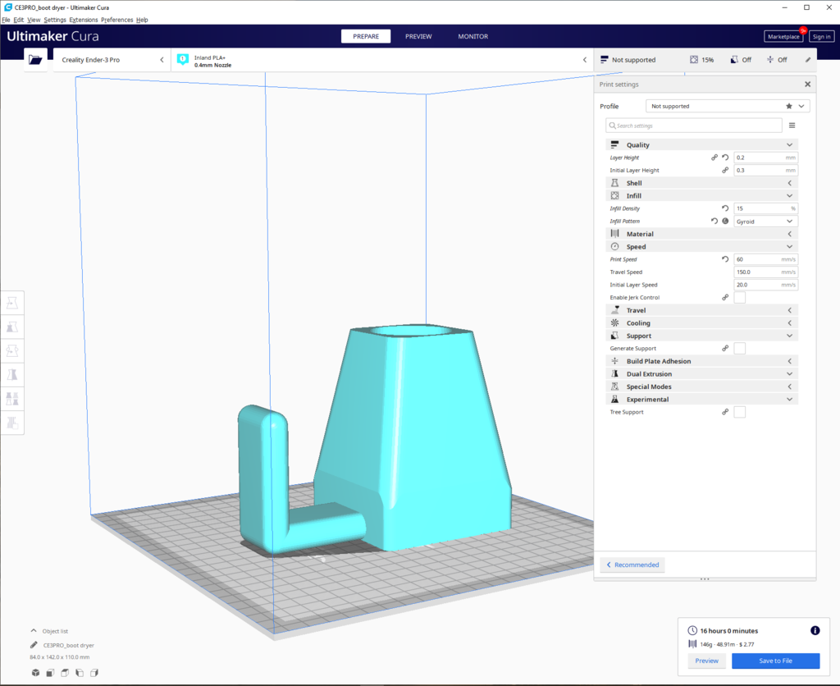Reset Infill Pattern using revert arrow
This screenshot has width=840, height=686.
click(x=714, y=221)
